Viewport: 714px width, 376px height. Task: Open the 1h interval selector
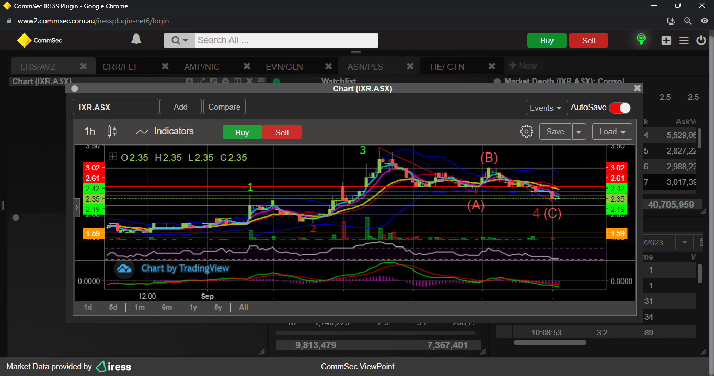(x=90, y=131)
